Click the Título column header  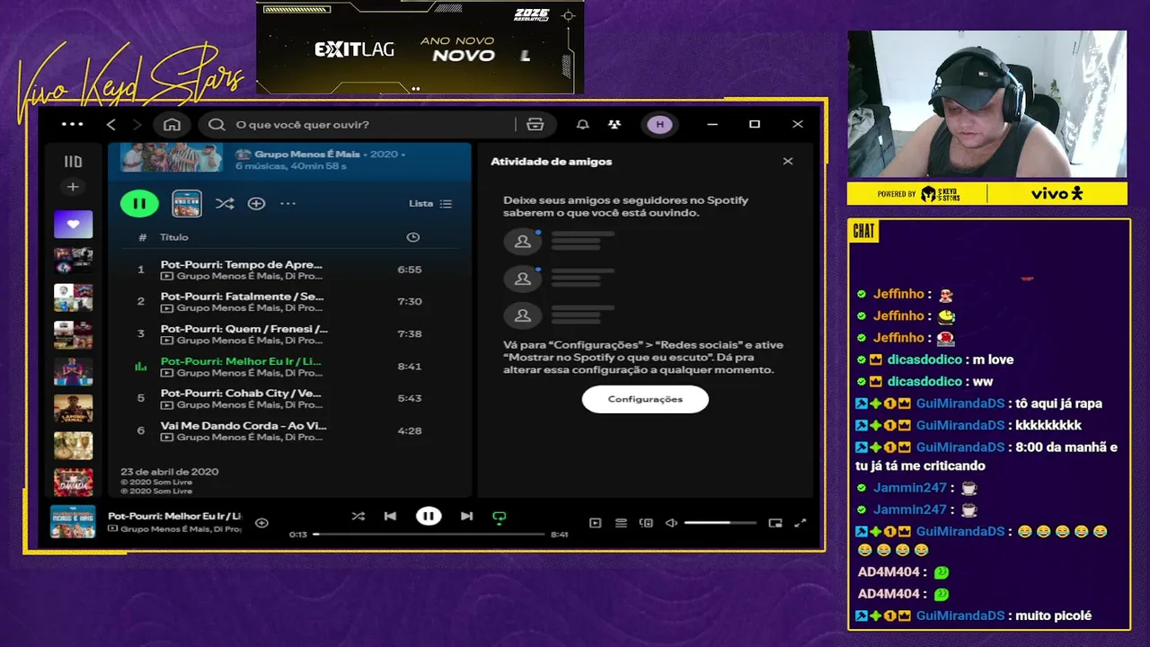tap(174, 237)
